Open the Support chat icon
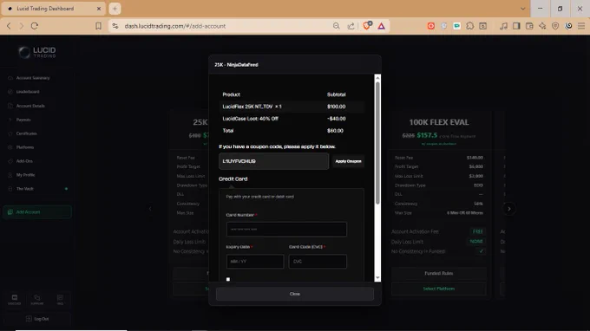This screenshot has height=331, width=590. [36, 300]
